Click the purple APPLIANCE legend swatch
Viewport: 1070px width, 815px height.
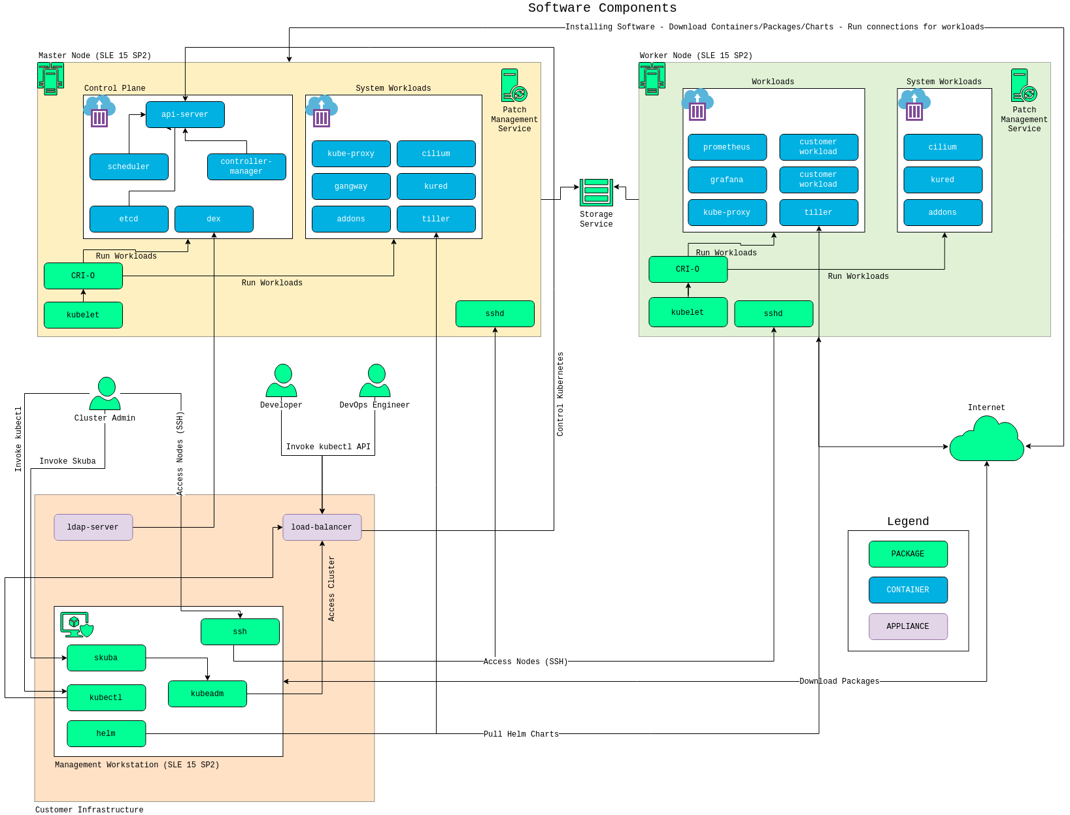(x=908, y=627)
